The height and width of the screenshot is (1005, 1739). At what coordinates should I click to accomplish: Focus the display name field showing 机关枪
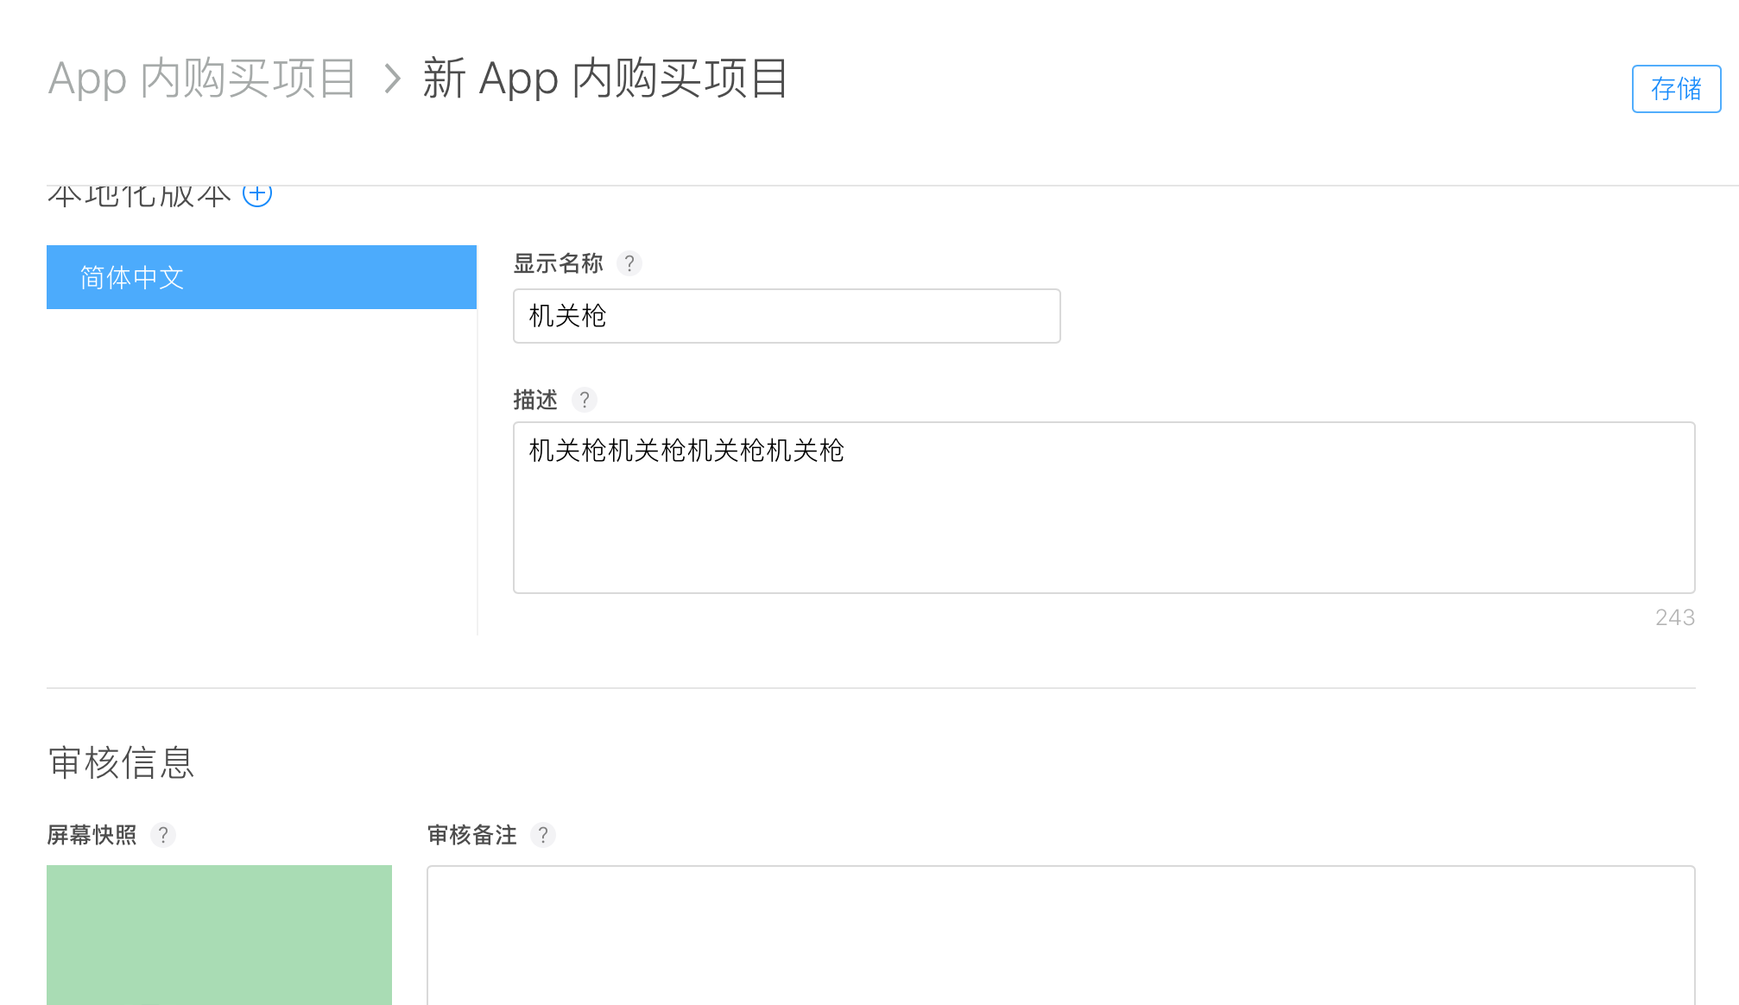(786, 316)
